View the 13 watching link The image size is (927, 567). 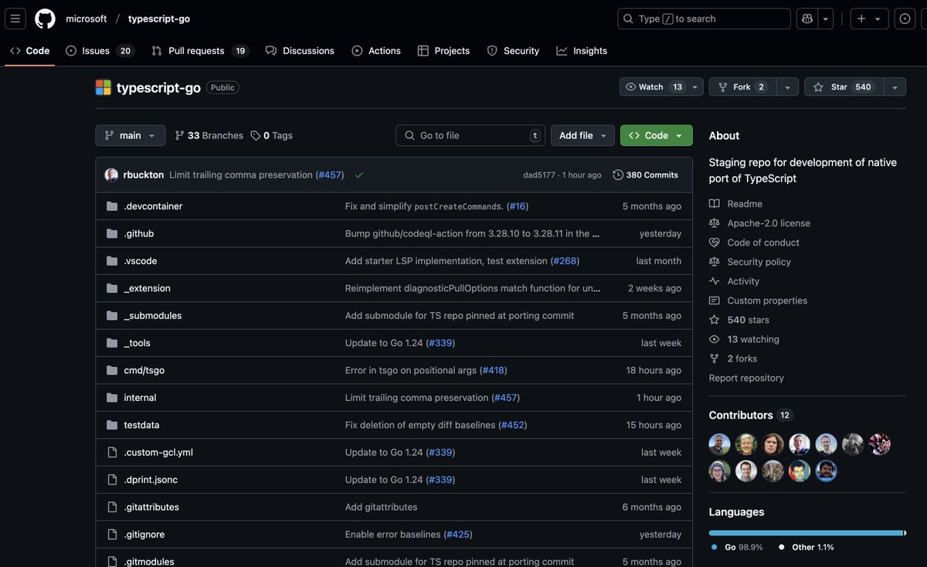tap(745, 339)
